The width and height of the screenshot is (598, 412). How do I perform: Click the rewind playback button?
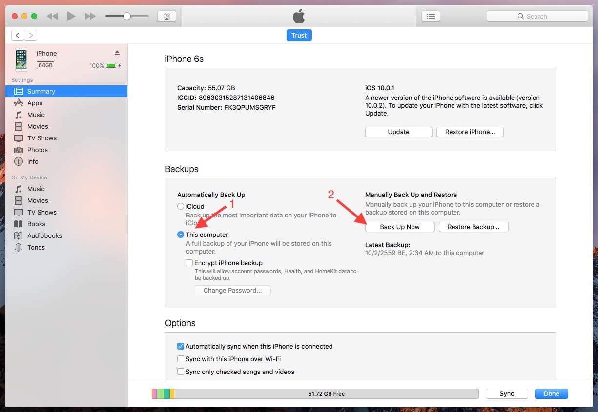[52, 16]
